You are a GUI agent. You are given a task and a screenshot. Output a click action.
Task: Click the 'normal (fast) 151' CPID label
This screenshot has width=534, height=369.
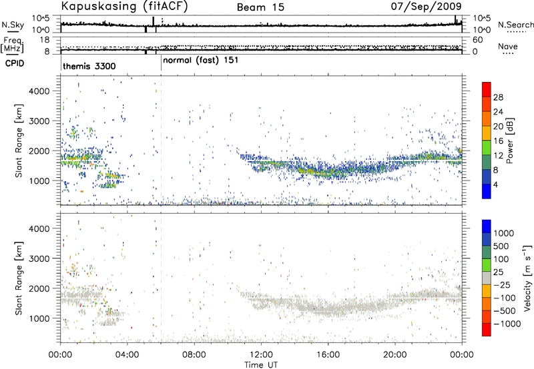pos(201,61)
